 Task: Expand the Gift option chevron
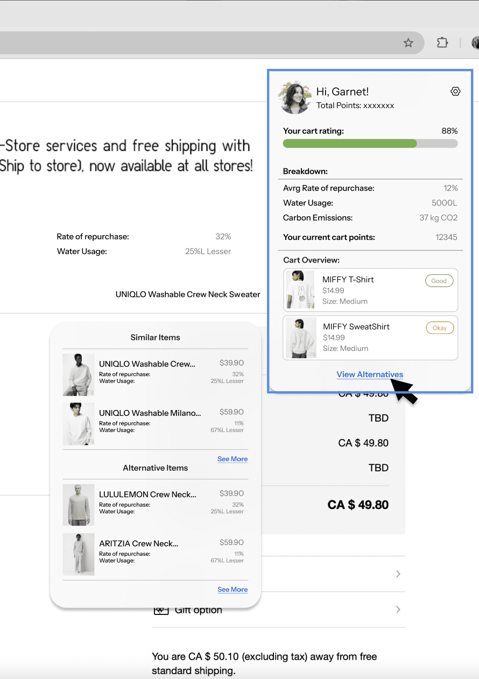pos(398,610)
